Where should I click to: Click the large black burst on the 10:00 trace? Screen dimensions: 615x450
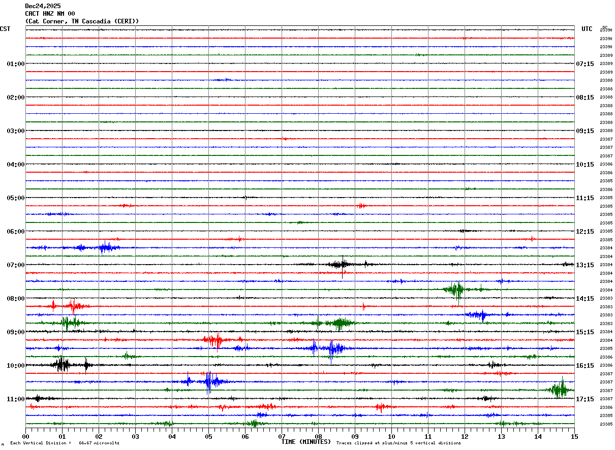(62, 365)
